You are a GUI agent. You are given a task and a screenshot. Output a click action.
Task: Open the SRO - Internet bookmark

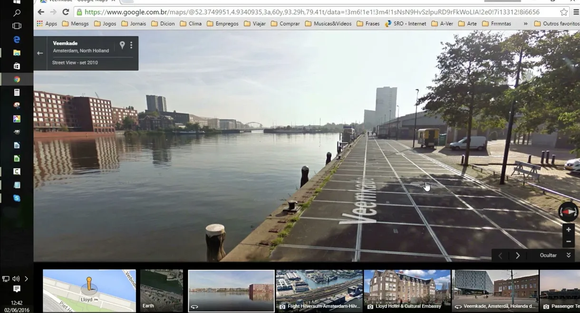406,23
